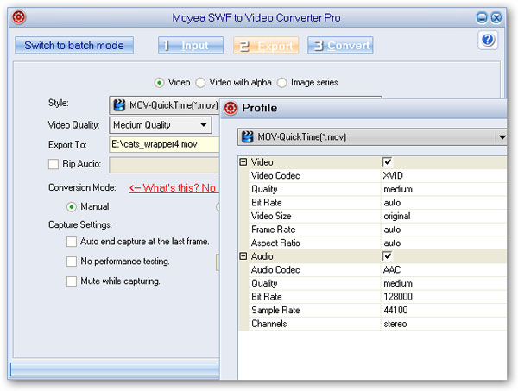The width and height of the screenshot is (518, 391).
Task: Click the Audio Codec property label
Action: (x=275, y=270)
